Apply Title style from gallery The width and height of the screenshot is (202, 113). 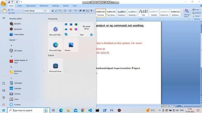pyautogui.click(x=143, y=13)
